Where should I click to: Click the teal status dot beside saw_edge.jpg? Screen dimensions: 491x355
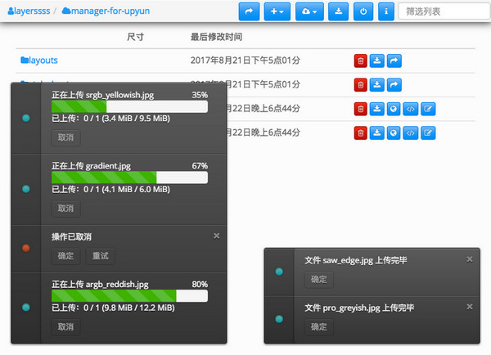pyautogui.click(x=279, y=272)
